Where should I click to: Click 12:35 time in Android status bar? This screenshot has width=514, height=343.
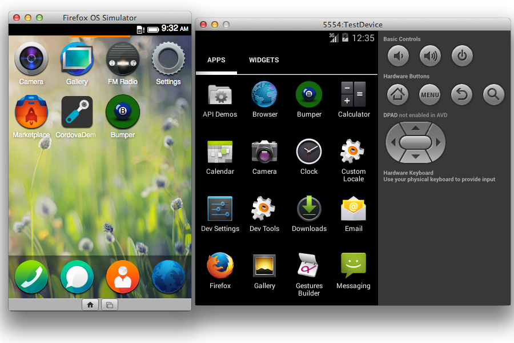(363, 38)
